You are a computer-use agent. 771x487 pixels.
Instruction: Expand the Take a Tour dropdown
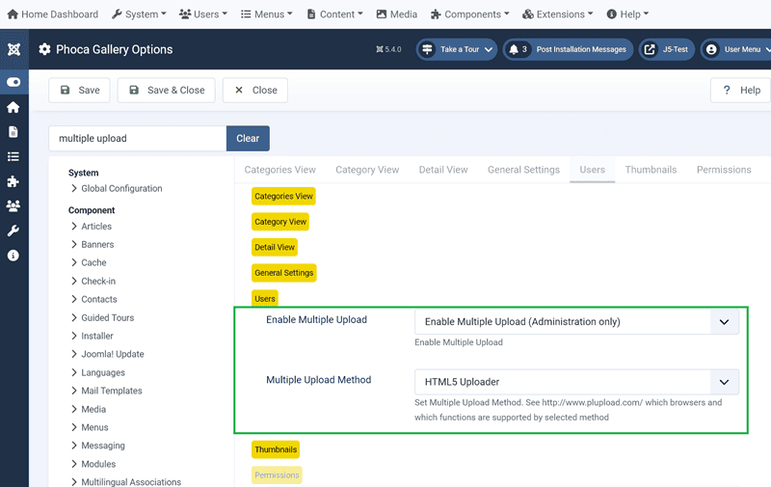tap(457, 49)
